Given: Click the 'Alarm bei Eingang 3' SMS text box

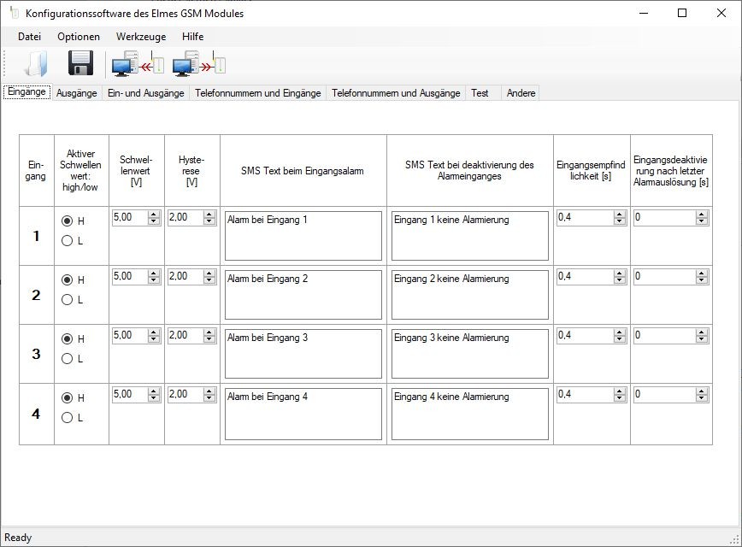Looking at the screenshot, I should coord(303,354).
